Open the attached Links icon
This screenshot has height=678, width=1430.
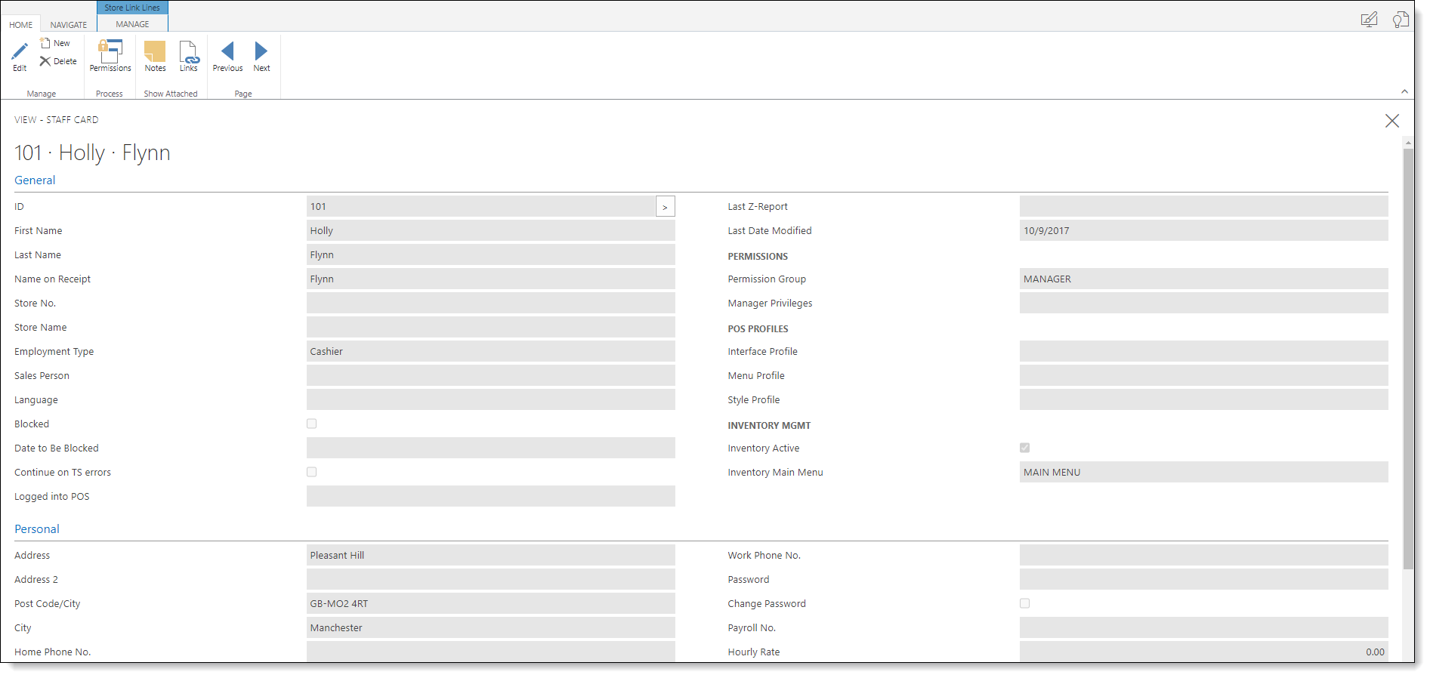189,52
